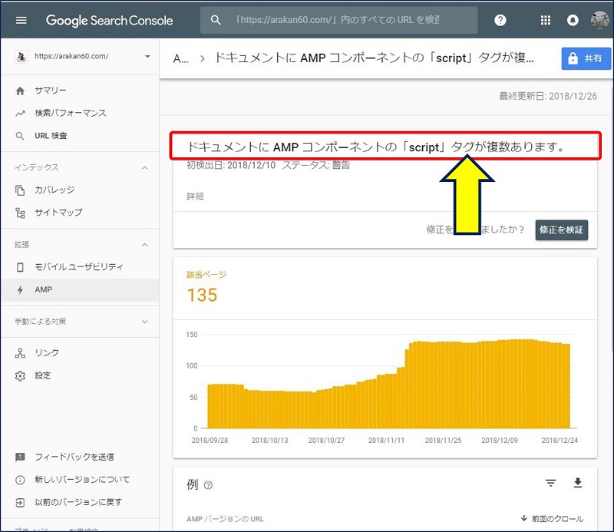Click the URL search input field

point(338,21)
